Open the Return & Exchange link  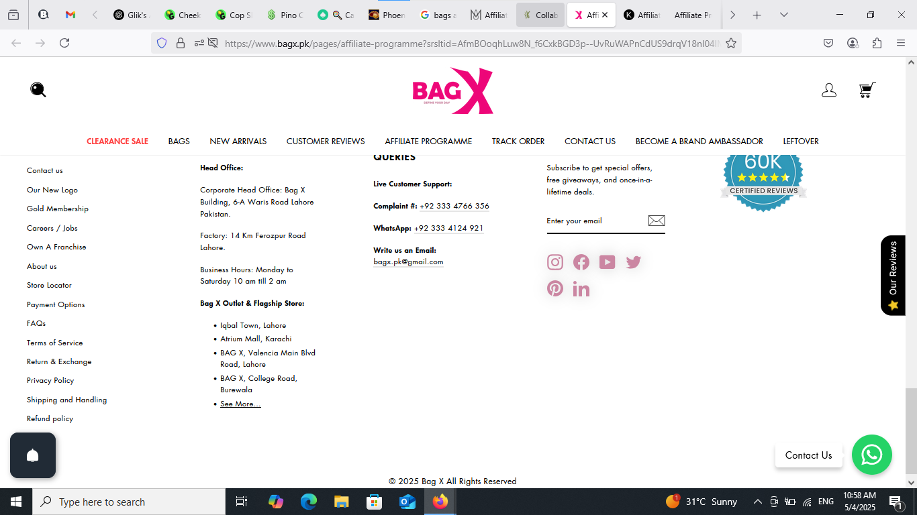(x=59, y=361)
